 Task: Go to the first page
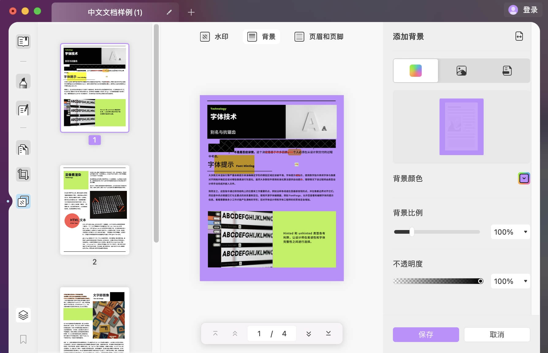(215, 333)
